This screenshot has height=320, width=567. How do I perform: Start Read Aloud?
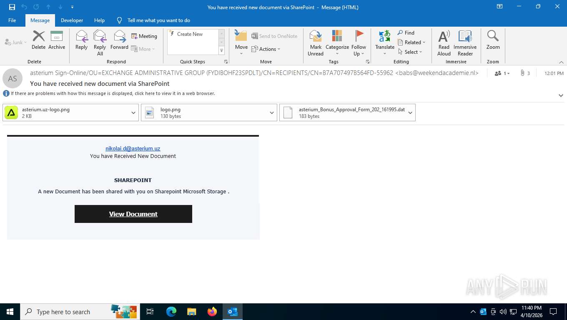pyautogui.click(x=444, y=43)
